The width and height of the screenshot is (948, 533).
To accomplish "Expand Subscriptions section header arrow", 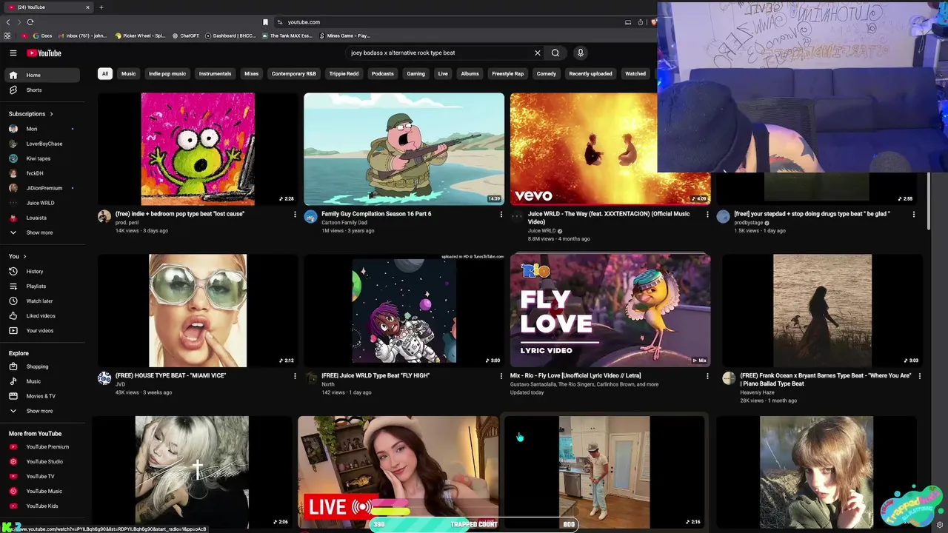I will 52,114.
